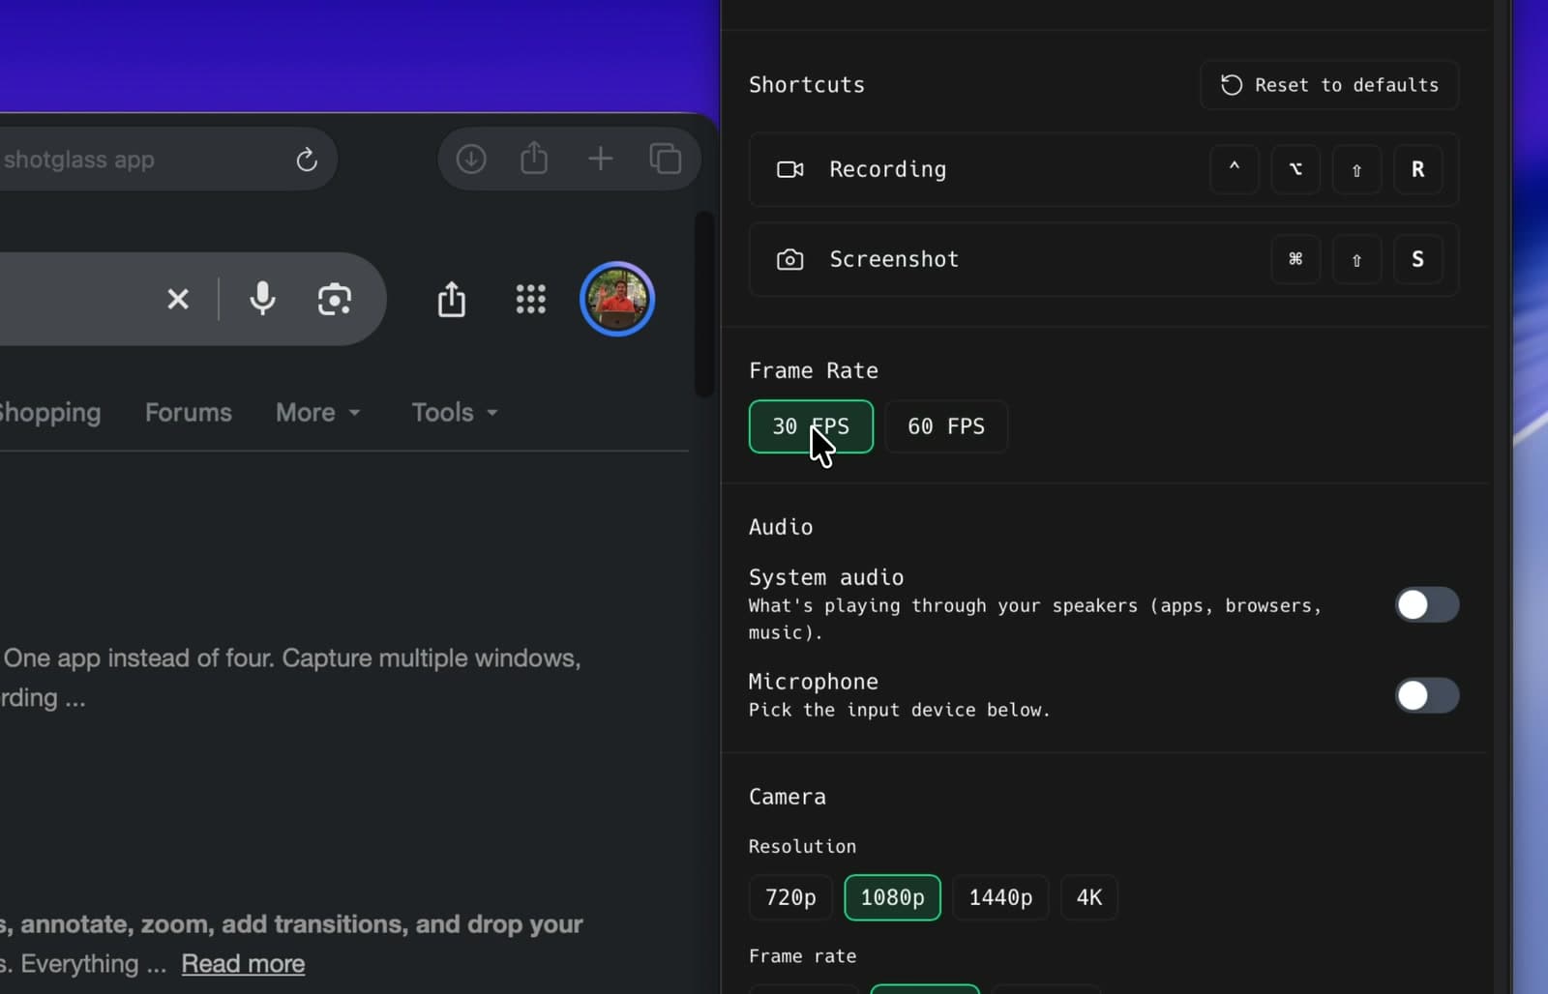1548x994 pixels.
Task: Open the Forums search tab
Action: tap(189, 413)
